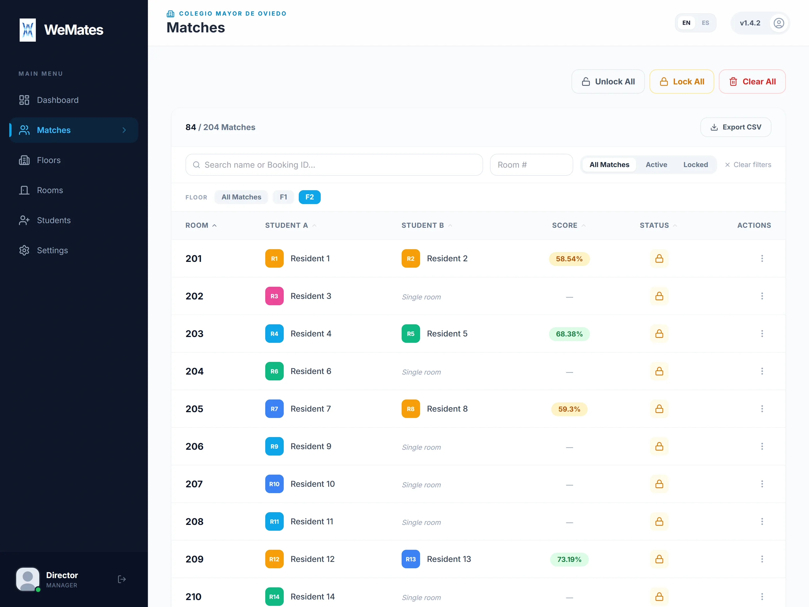809x607 pixels.
Task: Click Resident 5 avatar badge R5
Action: (411, 334)
